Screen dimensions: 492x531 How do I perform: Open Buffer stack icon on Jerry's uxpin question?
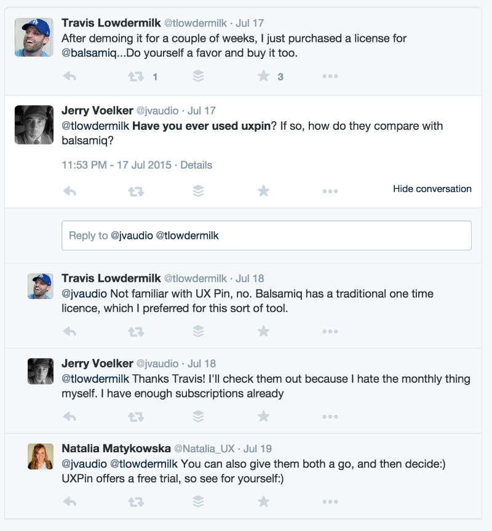point(198,191)
